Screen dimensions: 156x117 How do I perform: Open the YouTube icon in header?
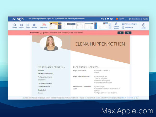pyautogui.click(x=112, y=19)
